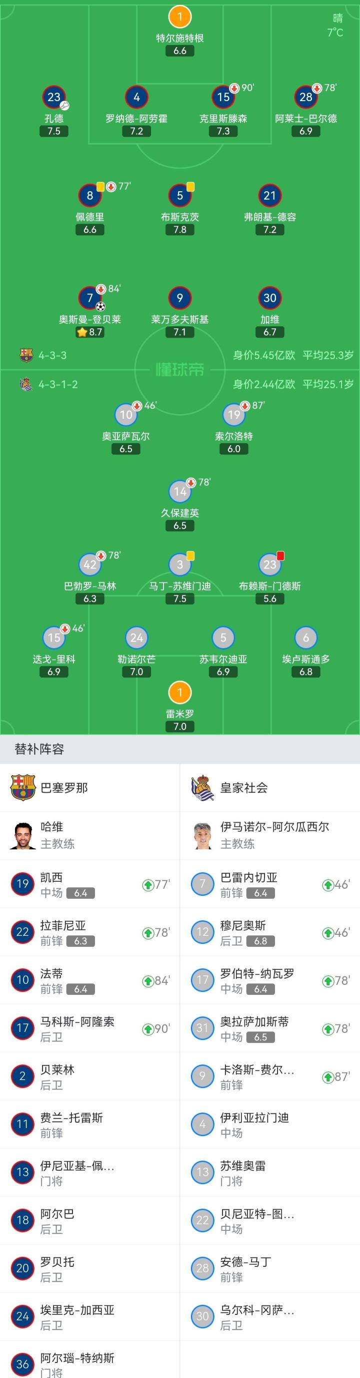Tap Dembélé's 8.7 star rating
This screenshot has height=1378, width=360.
(89, 332)
